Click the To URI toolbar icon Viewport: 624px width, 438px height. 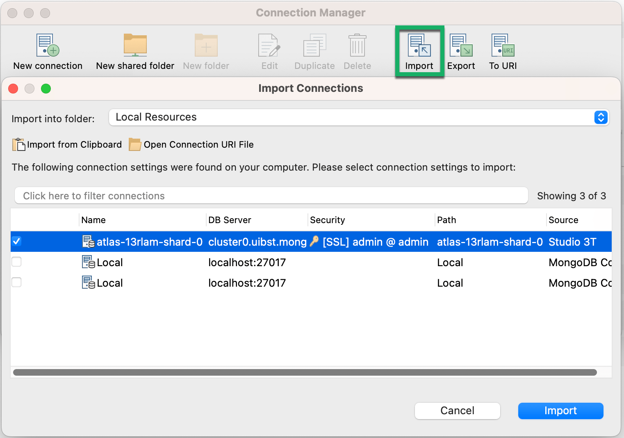[503, 49]
